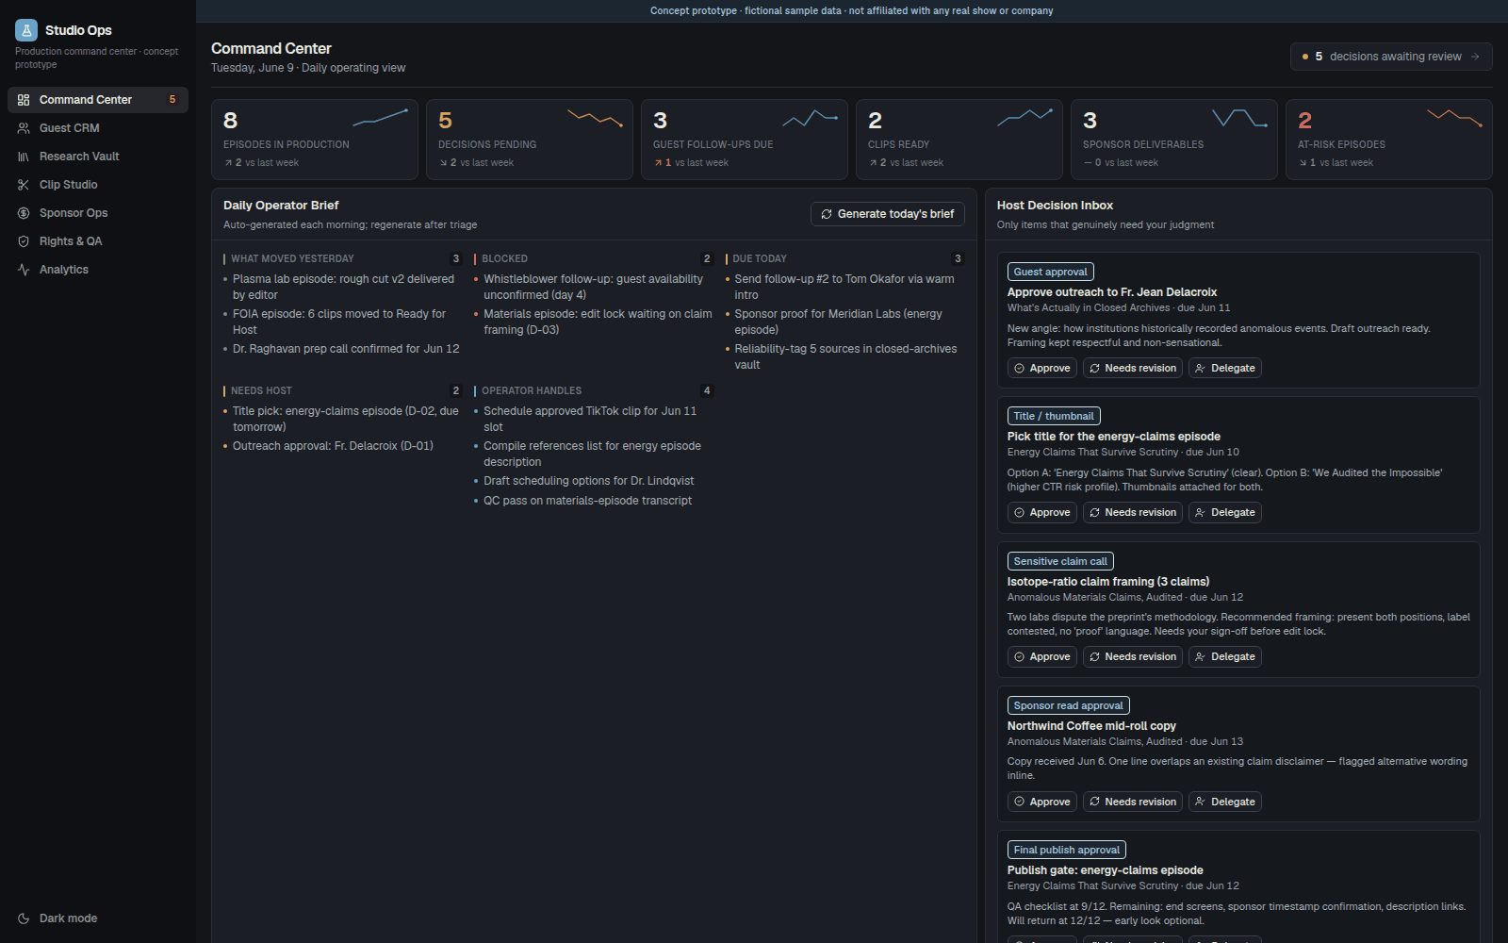Click check icon on Fr. Jean Delacroix Approve
Screen dimensions: 1508x943
click(1019, 369)
